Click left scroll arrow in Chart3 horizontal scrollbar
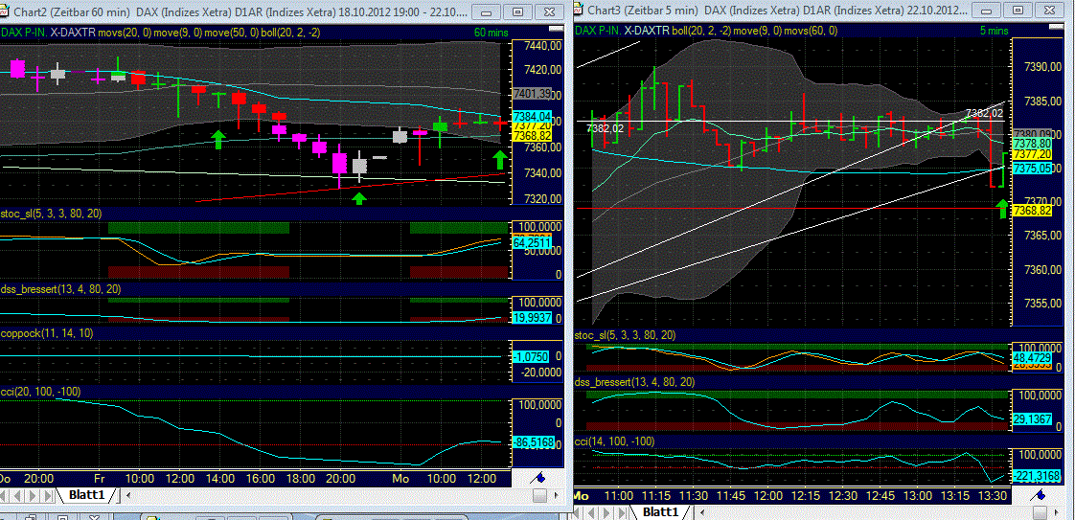The height and width of the screenshot is (520, 1075). pyautogui.click(x=702, y=511)
